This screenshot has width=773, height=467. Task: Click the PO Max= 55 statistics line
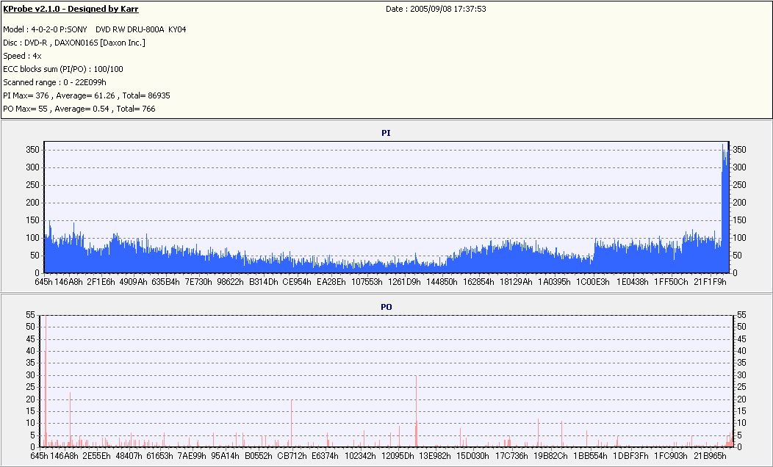tap(79, 109)
